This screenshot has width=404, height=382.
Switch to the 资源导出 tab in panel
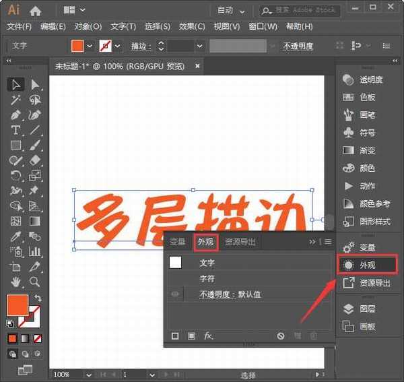point(240,242)
